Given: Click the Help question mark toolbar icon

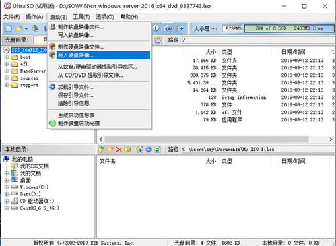Looking at the screenshot, I should [168, 28].
